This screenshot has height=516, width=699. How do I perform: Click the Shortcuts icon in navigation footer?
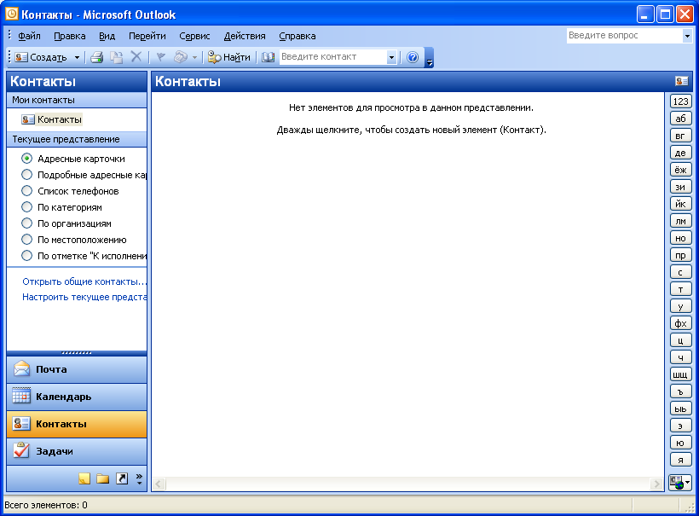[122, 478]
